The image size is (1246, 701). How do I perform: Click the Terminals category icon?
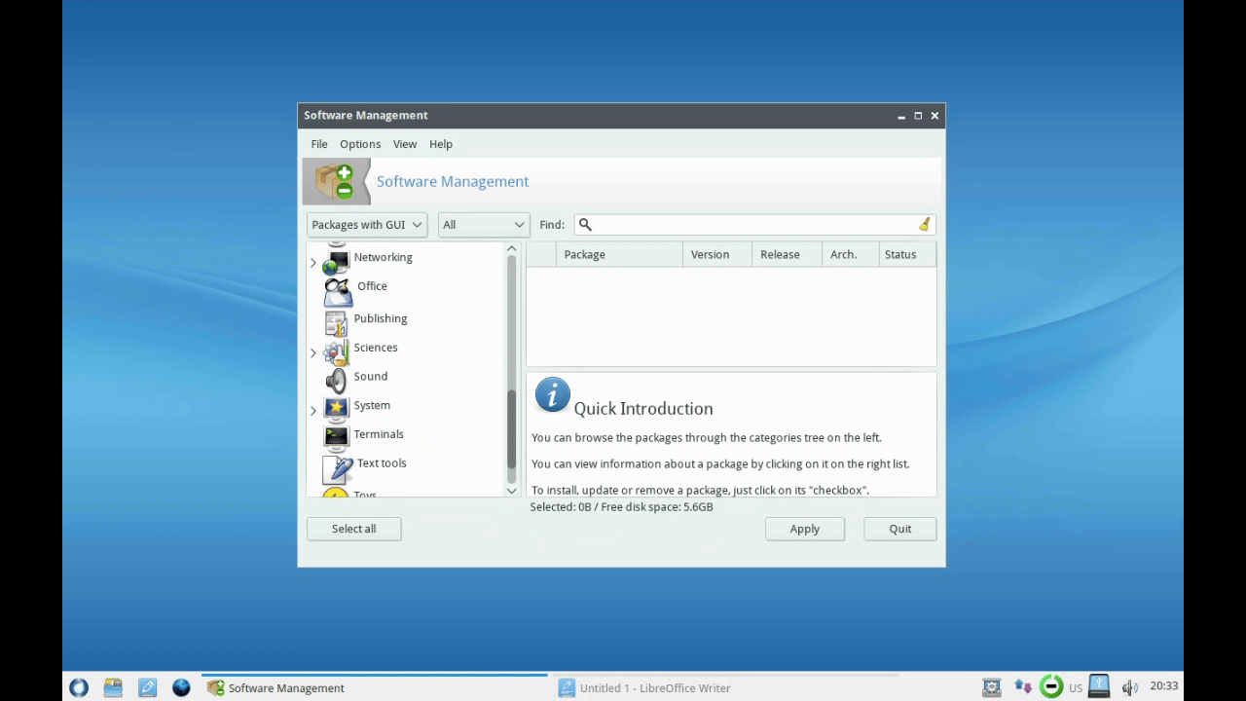(336, 436)
